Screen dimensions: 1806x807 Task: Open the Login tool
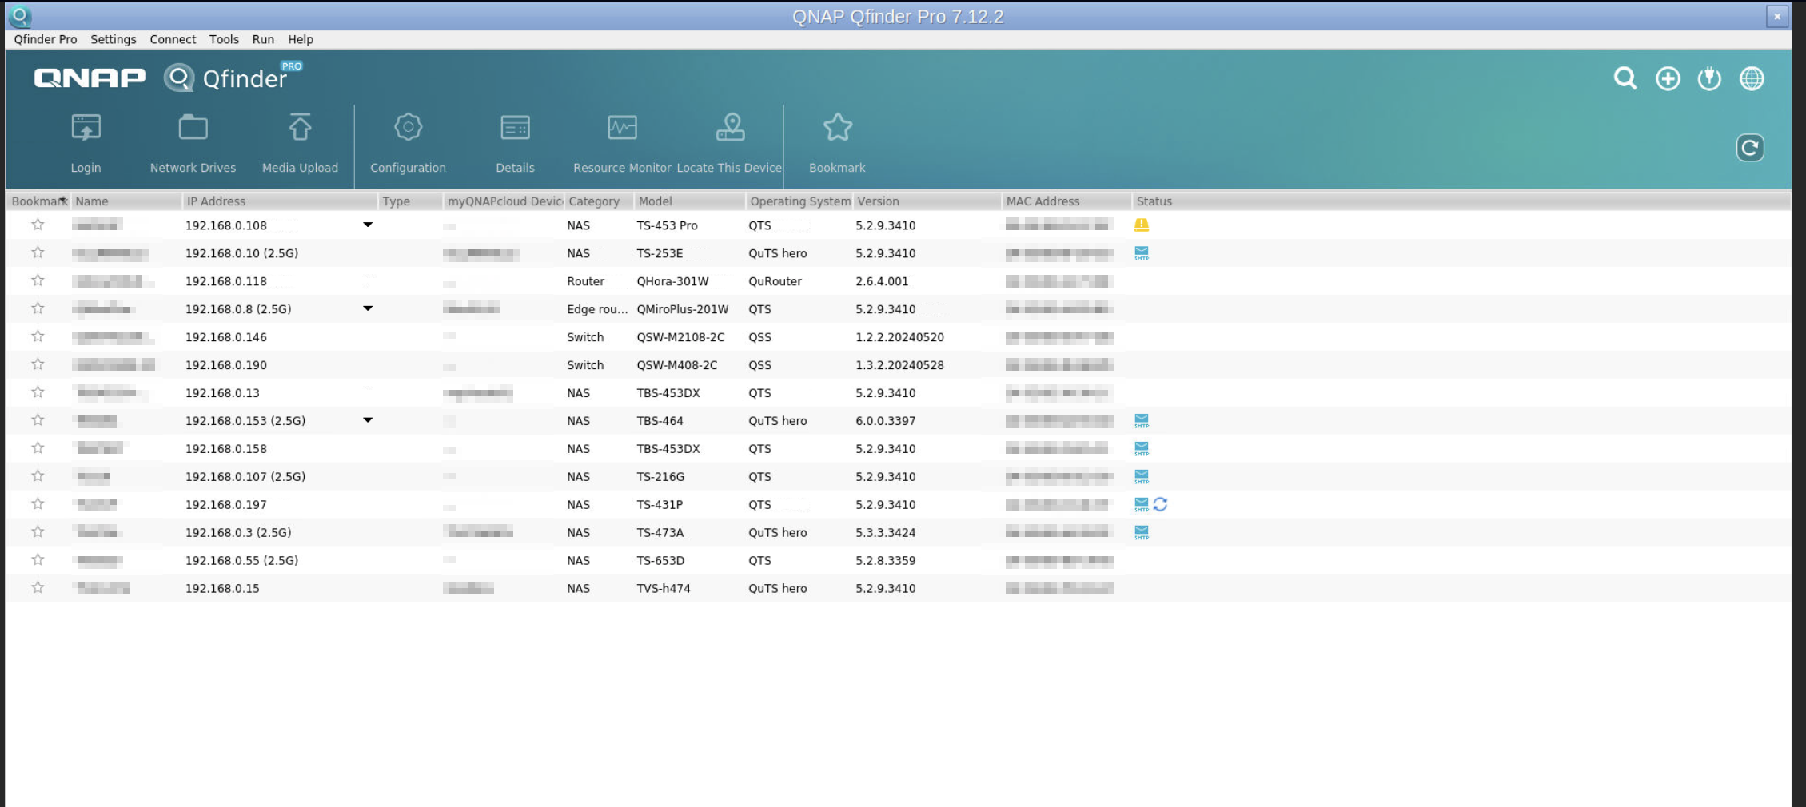[x=86, y=144]
